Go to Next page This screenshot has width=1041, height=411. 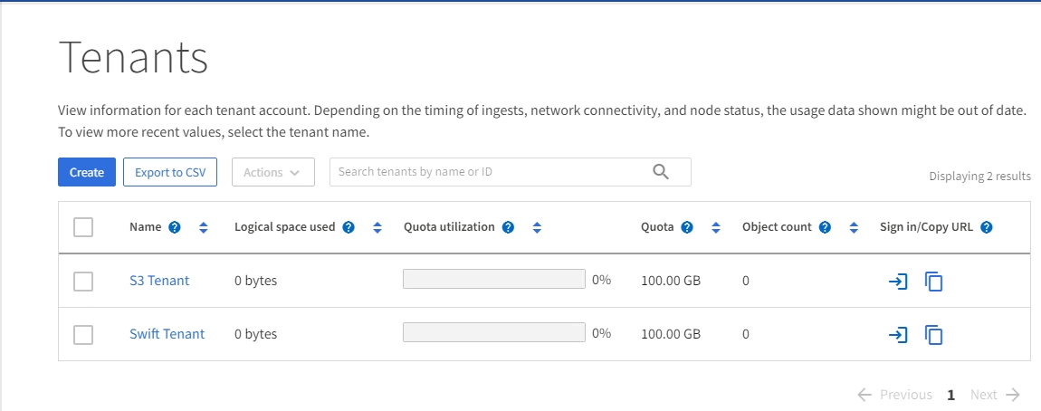[x=994, y=395]
